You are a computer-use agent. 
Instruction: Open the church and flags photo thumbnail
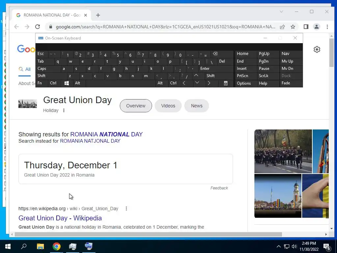278,196
